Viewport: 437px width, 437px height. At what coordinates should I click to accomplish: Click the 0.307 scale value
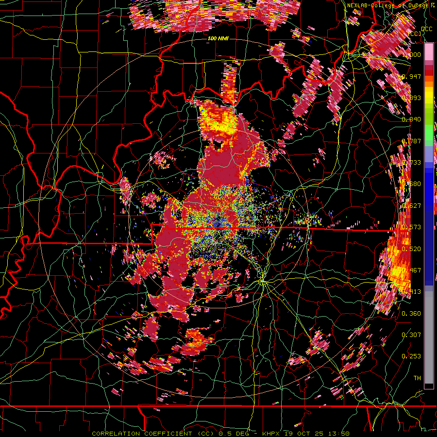[411, 335]
